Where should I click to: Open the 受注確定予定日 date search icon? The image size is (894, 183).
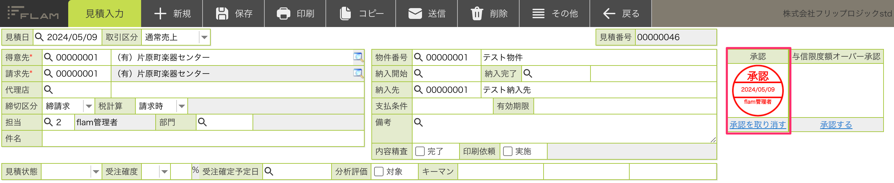pyautogui.click(x=269, y=172)
